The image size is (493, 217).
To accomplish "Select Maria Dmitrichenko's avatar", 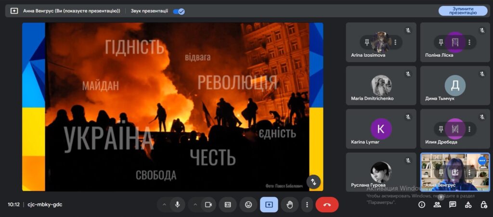I will (381, 86).
